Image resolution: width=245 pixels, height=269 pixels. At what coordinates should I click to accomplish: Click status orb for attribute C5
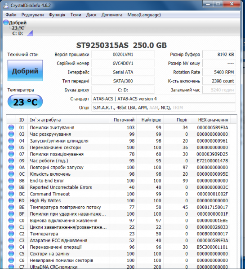point(11,254)
